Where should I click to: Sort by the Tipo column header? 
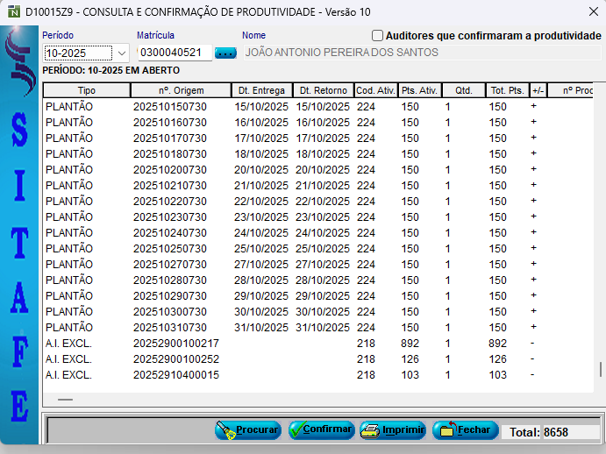point(87,90)
